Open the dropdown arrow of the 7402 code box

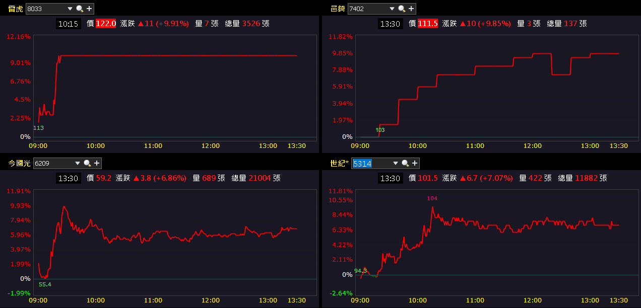pyautogui.click(x=392, y=9)
